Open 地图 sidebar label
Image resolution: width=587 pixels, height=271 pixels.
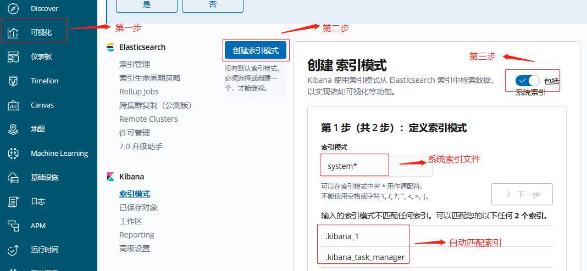(x=38, y=129)
